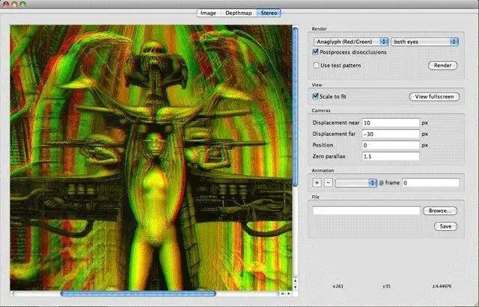
Task: Click the horizontal scrollbar thumb below preview
Action: pyautogui.click(x=138, y=294)
